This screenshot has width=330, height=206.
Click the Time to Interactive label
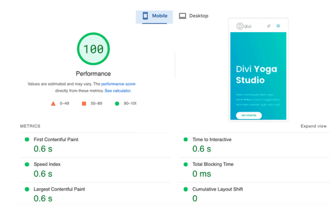[x=212, y=140]
